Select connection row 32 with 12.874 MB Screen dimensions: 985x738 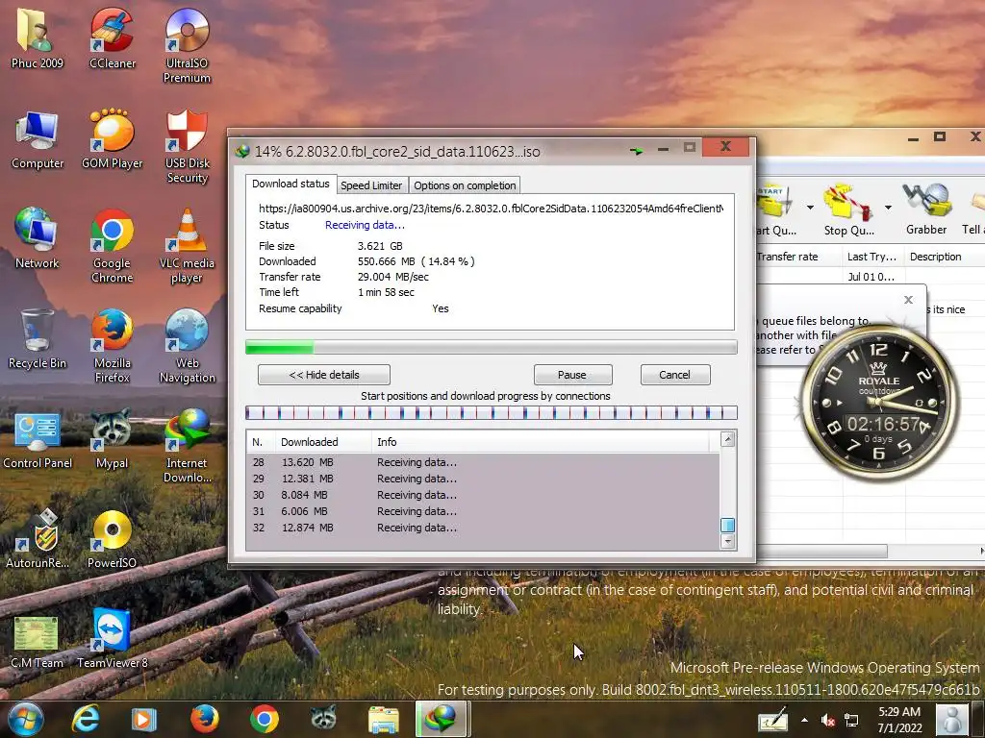click(483, 528)
